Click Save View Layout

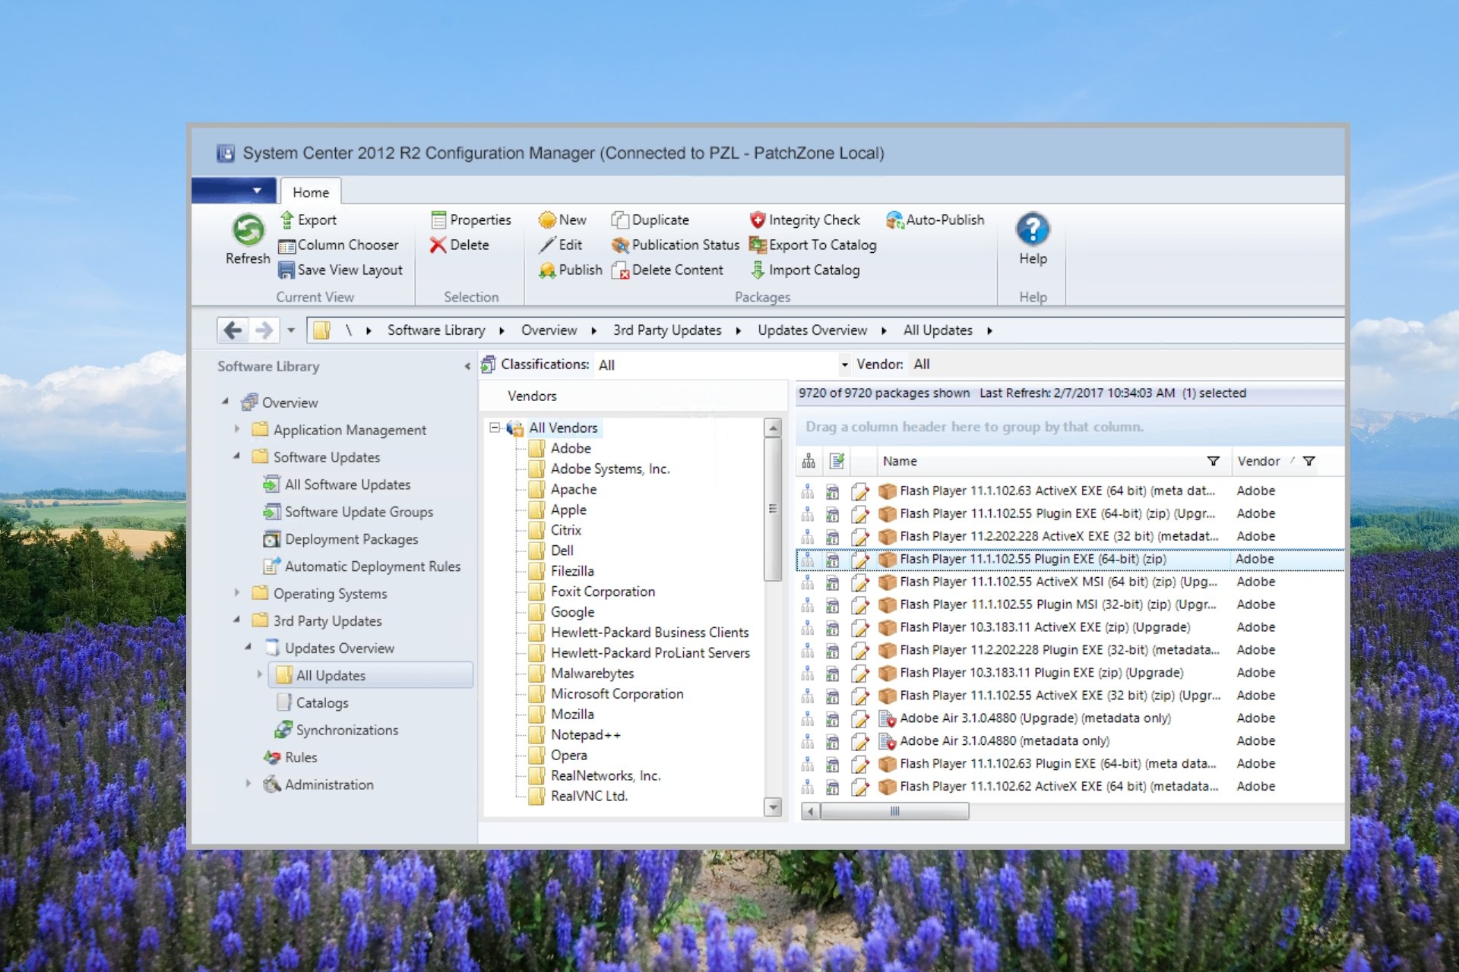tap(340, 270)
